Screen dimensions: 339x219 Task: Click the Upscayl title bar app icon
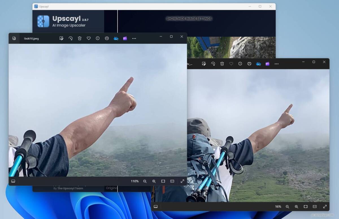point(36,6)
